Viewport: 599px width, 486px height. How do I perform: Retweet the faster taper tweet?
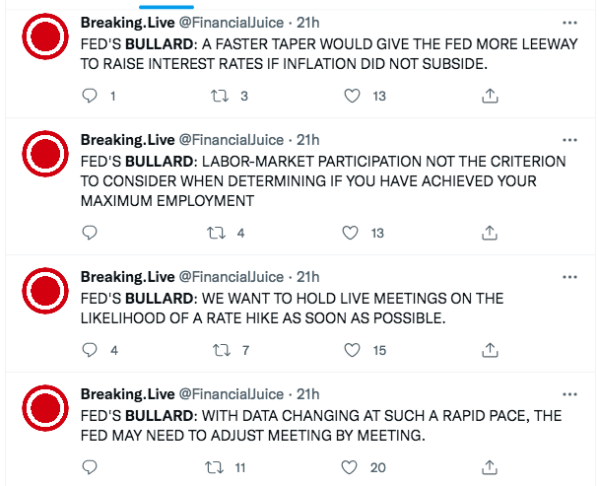[220, 96]
